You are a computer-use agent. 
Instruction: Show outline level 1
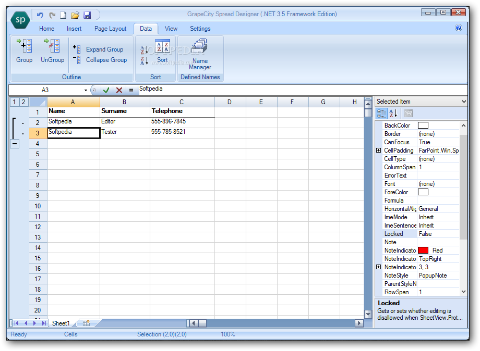[14, 102]
